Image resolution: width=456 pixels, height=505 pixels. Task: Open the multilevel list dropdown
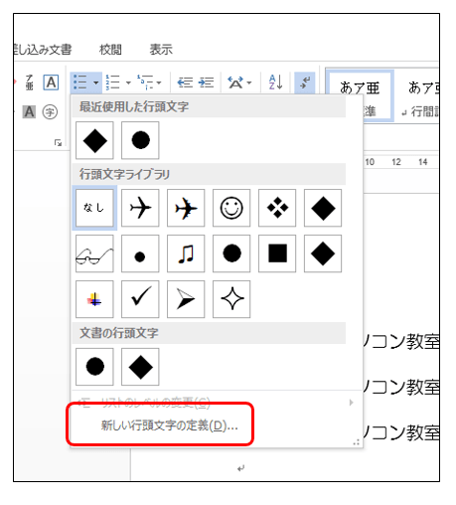tap(159, 83)
